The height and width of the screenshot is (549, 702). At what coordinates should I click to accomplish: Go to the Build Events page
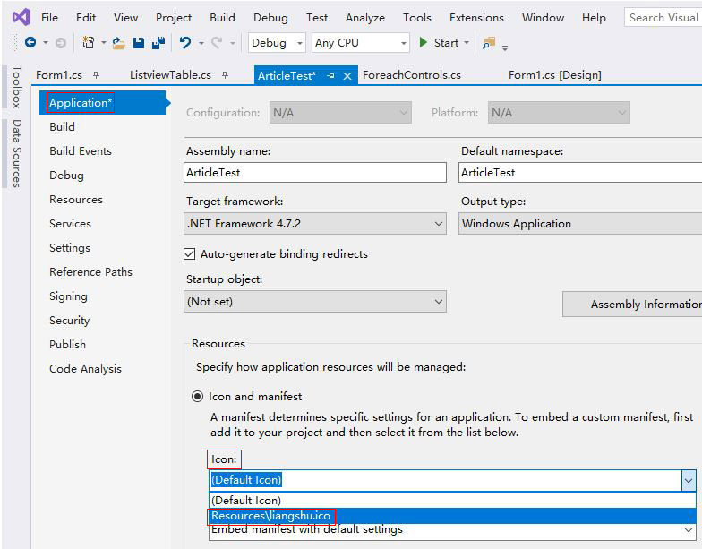81,150
